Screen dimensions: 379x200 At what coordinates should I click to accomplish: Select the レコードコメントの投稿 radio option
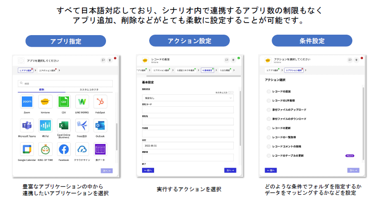(x=269, y=146)
